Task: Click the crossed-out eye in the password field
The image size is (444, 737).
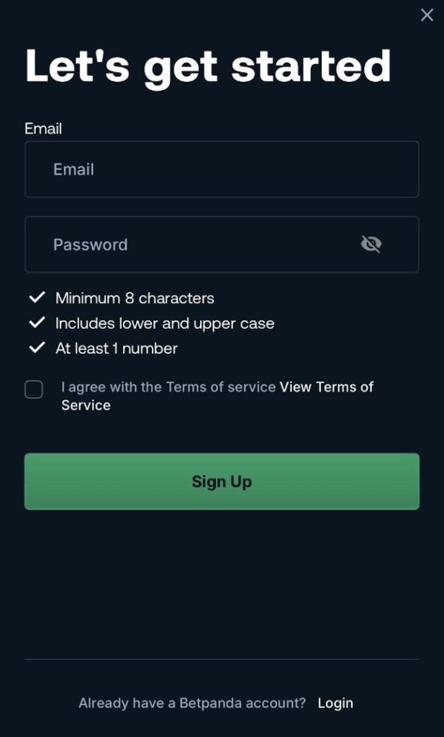Action: point(371,244)
